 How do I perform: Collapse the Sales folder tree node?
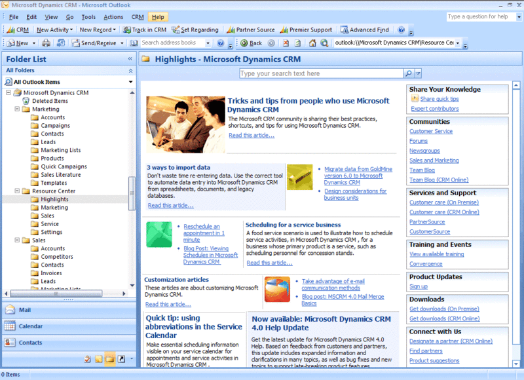[17, 240]
